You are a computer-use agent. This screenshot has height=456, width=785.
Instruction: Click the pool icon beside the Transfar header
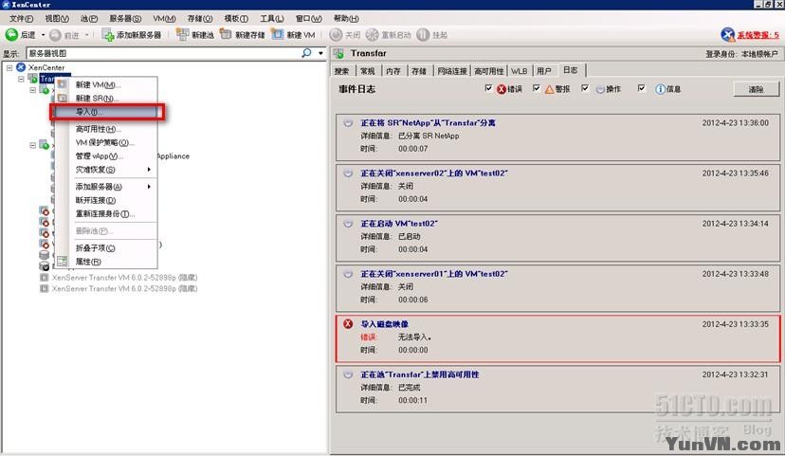[x=338, y=53]
